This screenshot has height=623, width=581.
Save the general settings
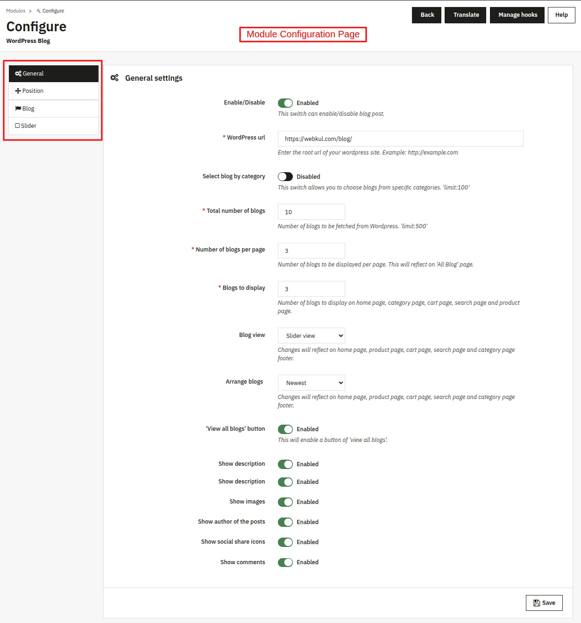[x=544, y=603]
